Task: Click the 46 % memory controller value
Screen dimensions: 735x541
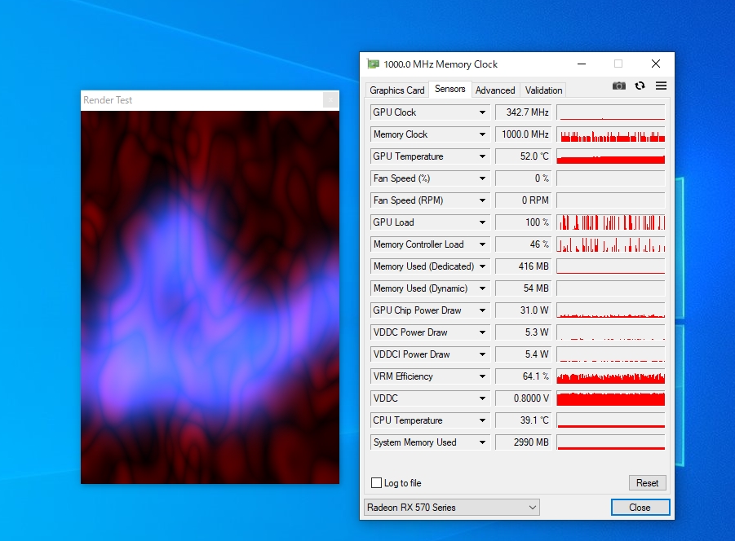Action: [524, 244]
